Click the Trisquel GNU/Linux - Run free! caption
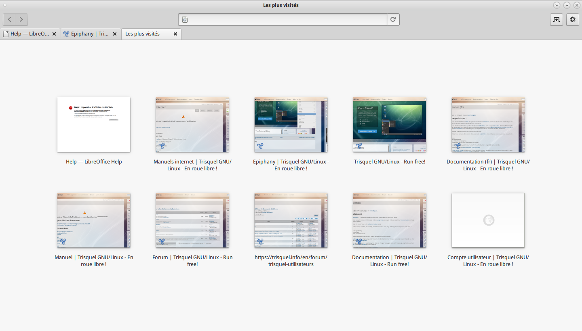Image resolution: width=582 pixels, height=331 pixels. (390, 161)
